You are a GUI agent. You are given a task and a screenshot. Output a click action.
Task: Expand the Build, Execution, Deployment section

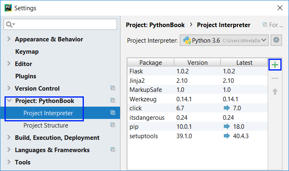(9, 138)
